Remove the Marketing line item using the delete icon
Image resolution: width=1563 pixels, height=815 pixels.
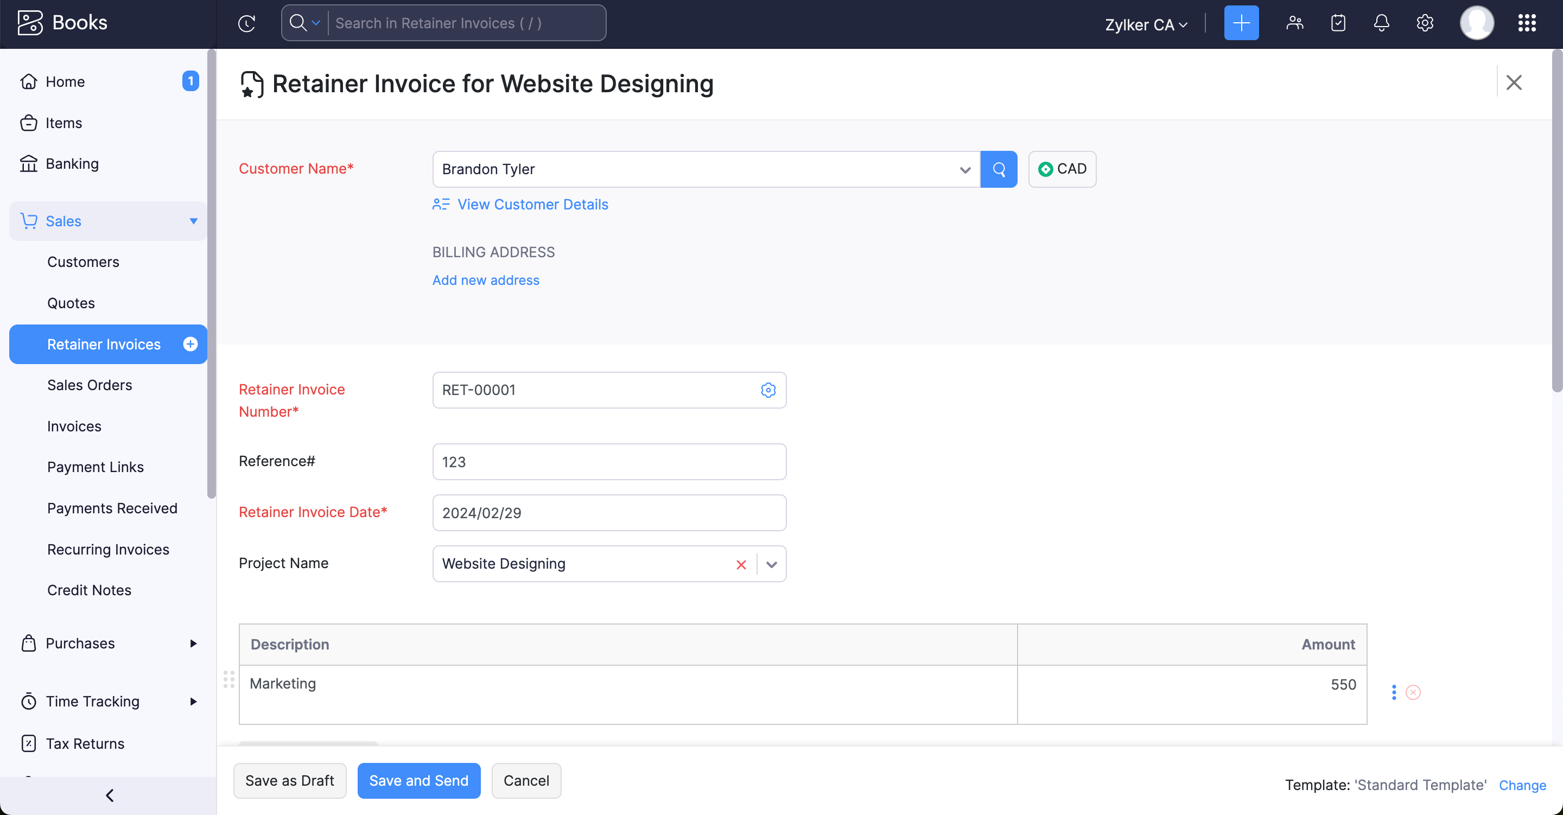coord(1414,692)
